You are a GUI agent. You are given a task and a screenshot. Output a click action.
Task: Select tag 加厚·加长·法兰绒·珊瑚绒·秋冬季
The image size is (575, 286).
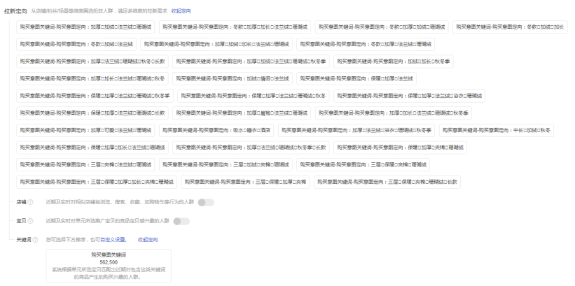394,113
